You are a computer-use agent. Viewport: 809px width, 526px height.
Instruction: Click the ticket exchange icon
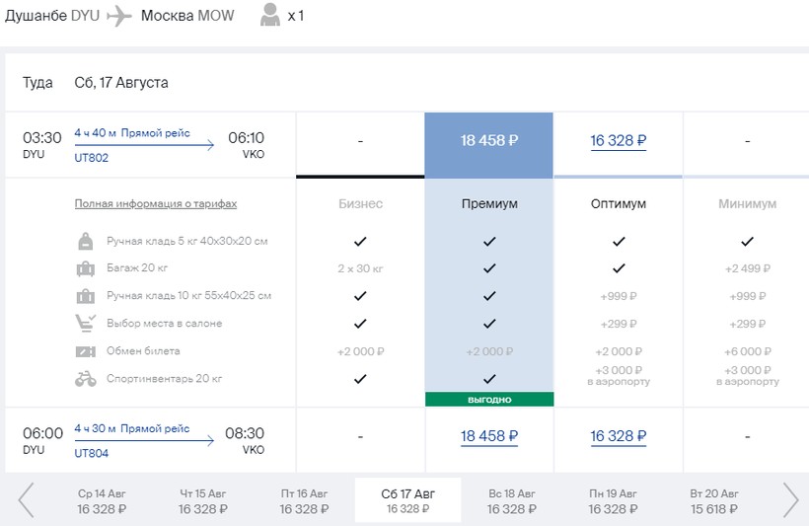coord(86,351)
